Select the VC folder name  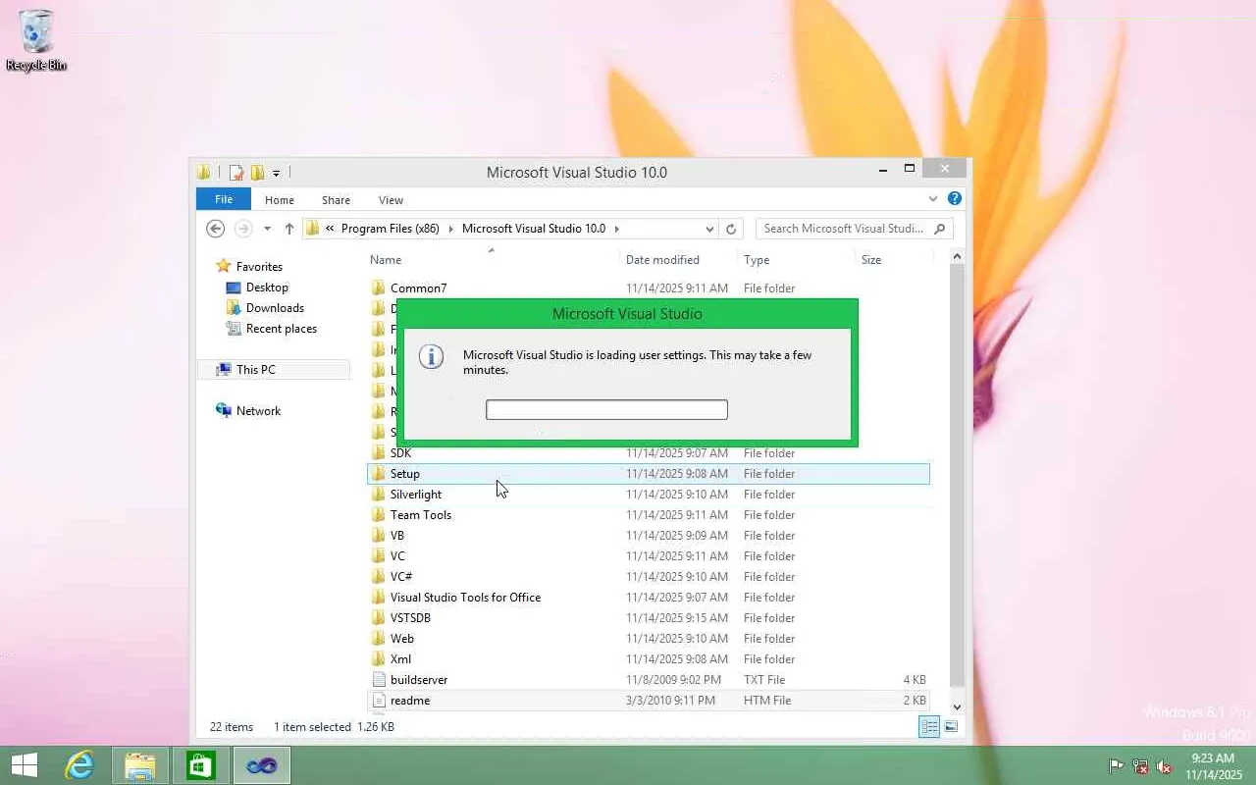[397, 556]
